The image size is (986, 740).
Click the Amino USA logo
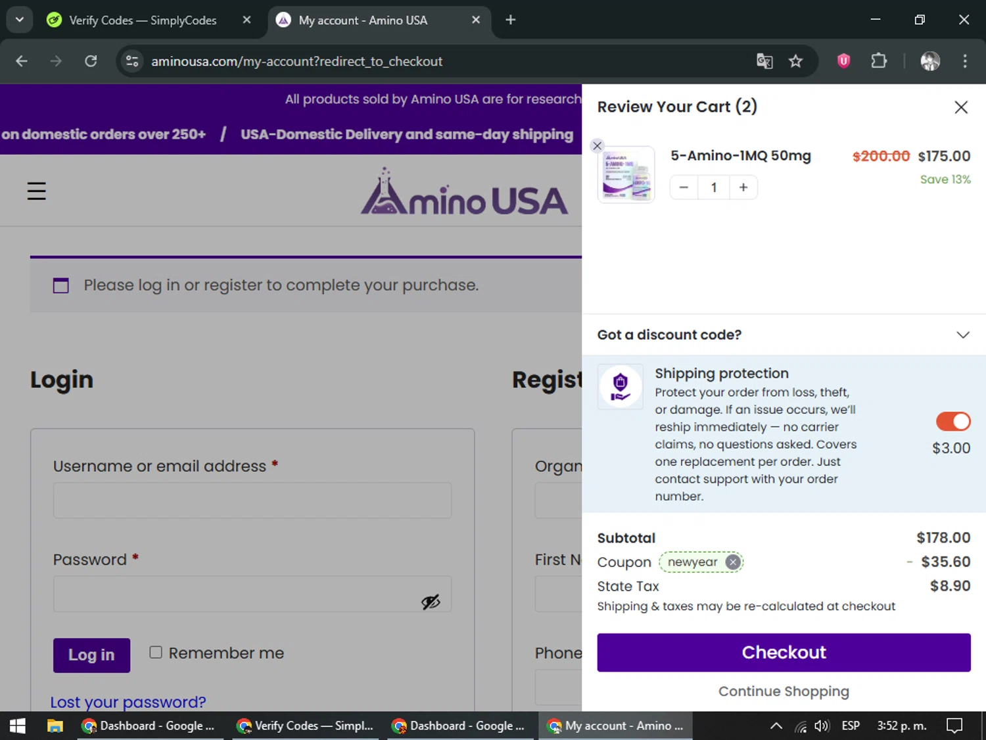point(464,191)
